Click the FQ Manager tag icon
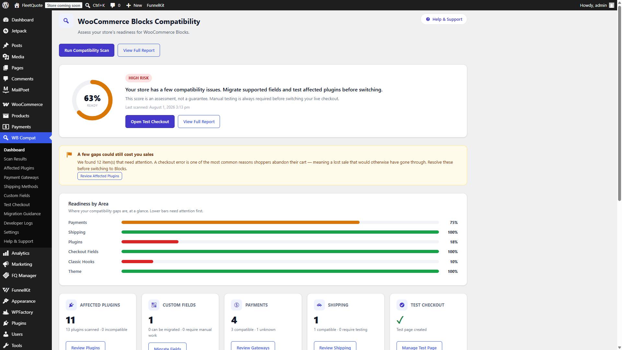The width and height of the screenshot is (622, 350). pos(6,275)
